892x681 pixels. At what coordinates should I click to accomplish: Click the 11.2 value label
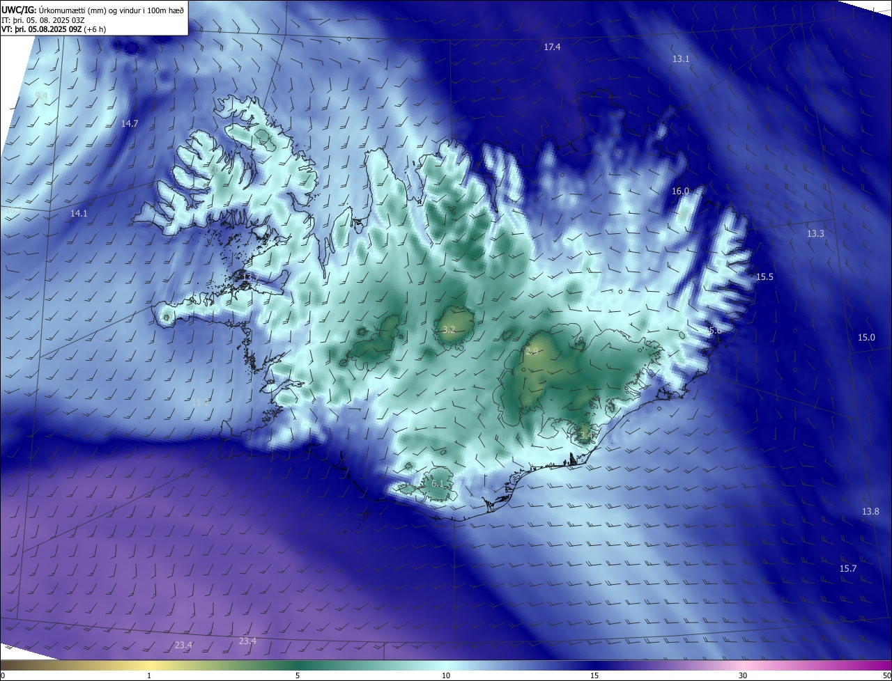tap(200, 402)
